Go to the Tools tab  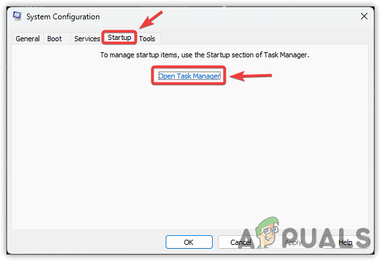click(x=147, y=39)
